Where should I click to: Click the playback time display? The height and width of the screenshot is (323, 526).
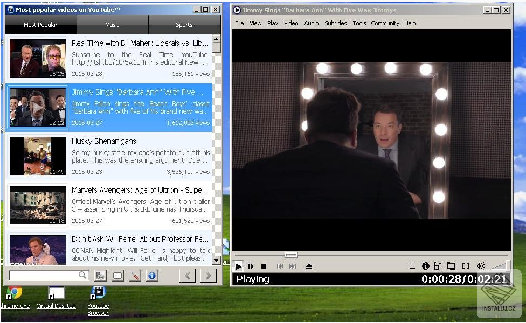pos(464,279)
